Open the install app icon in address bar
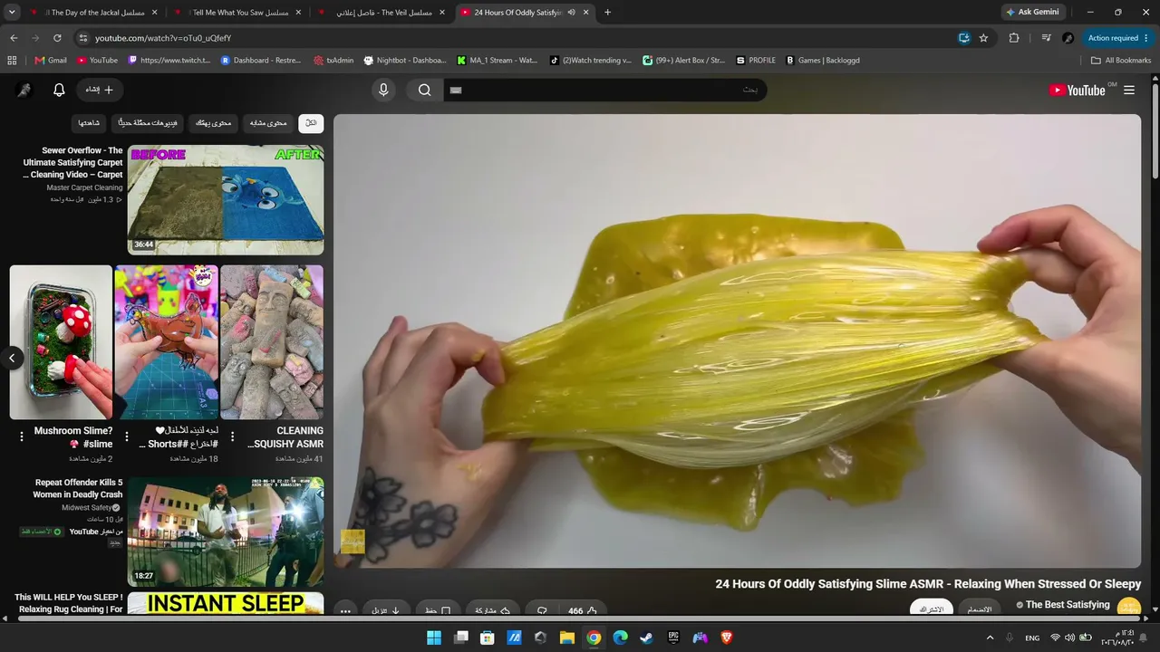The image size is (1160, 652). tap(964, 38)
